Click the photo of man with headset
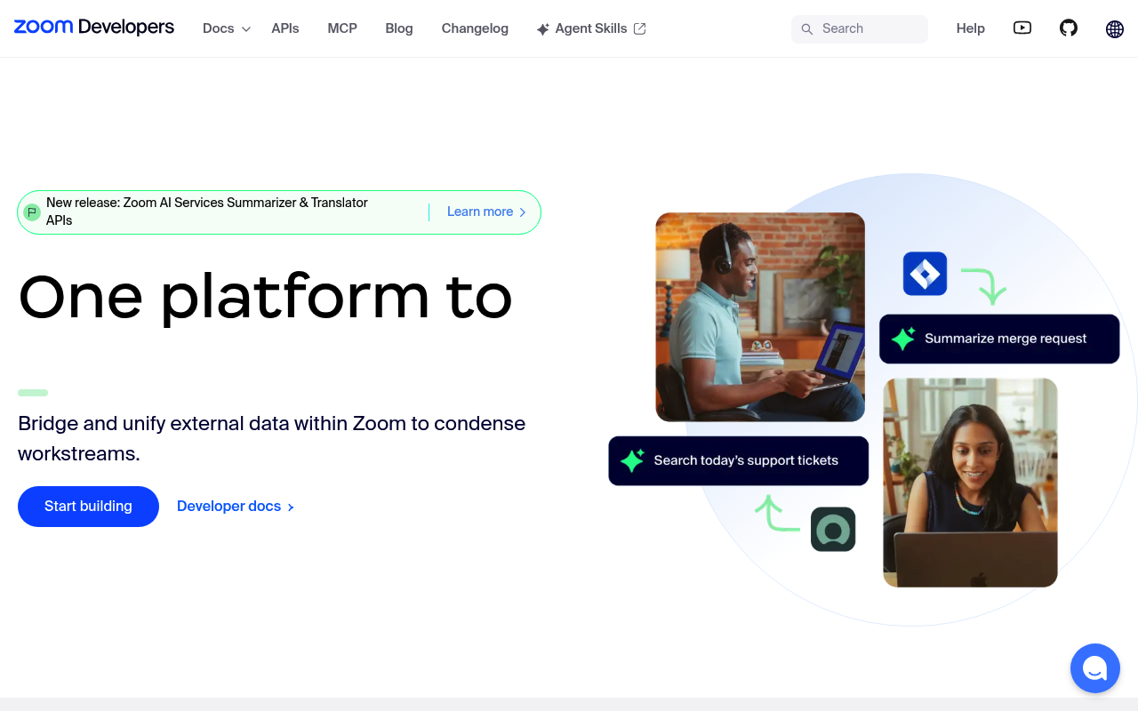Viewport: 1138px width, 711px height. pos(760,316)
